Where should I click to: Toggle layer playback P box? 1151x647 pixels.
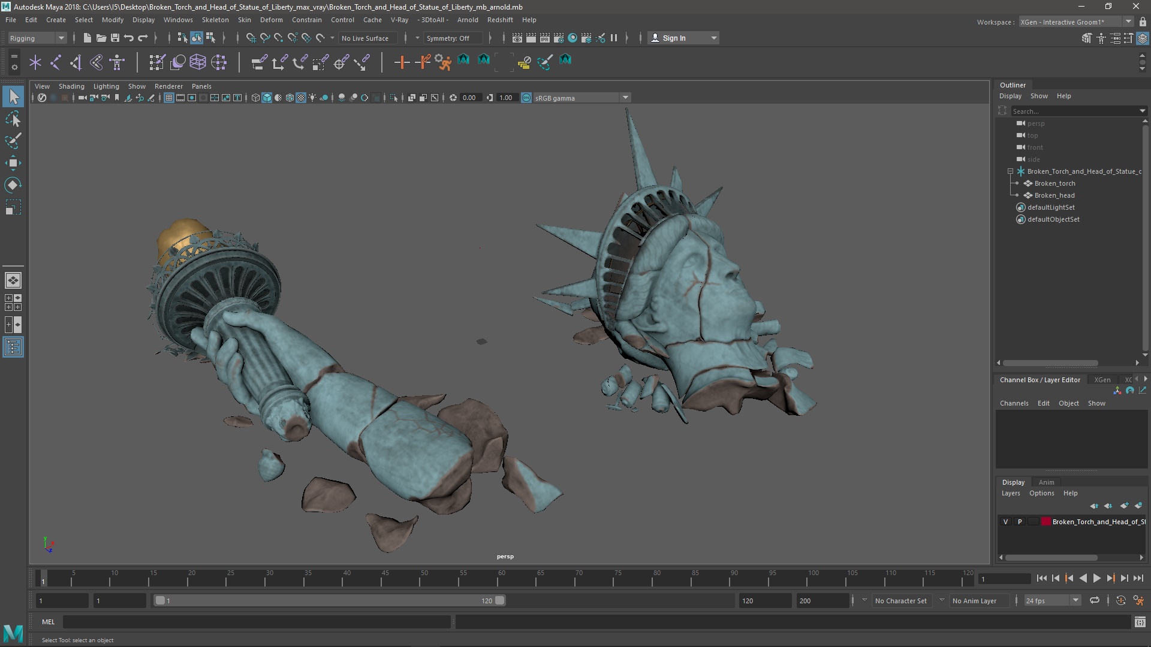click(x=1020, y=522)
